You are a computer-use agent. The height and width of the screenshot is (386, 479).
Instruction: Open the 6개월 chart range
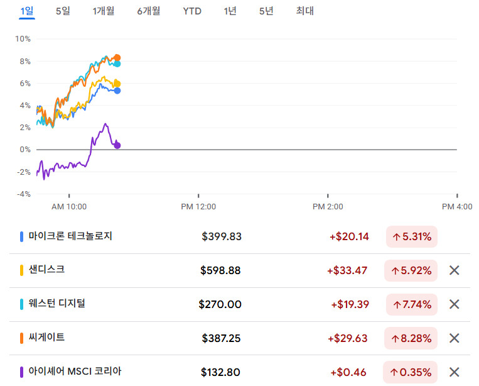point(148,11)
